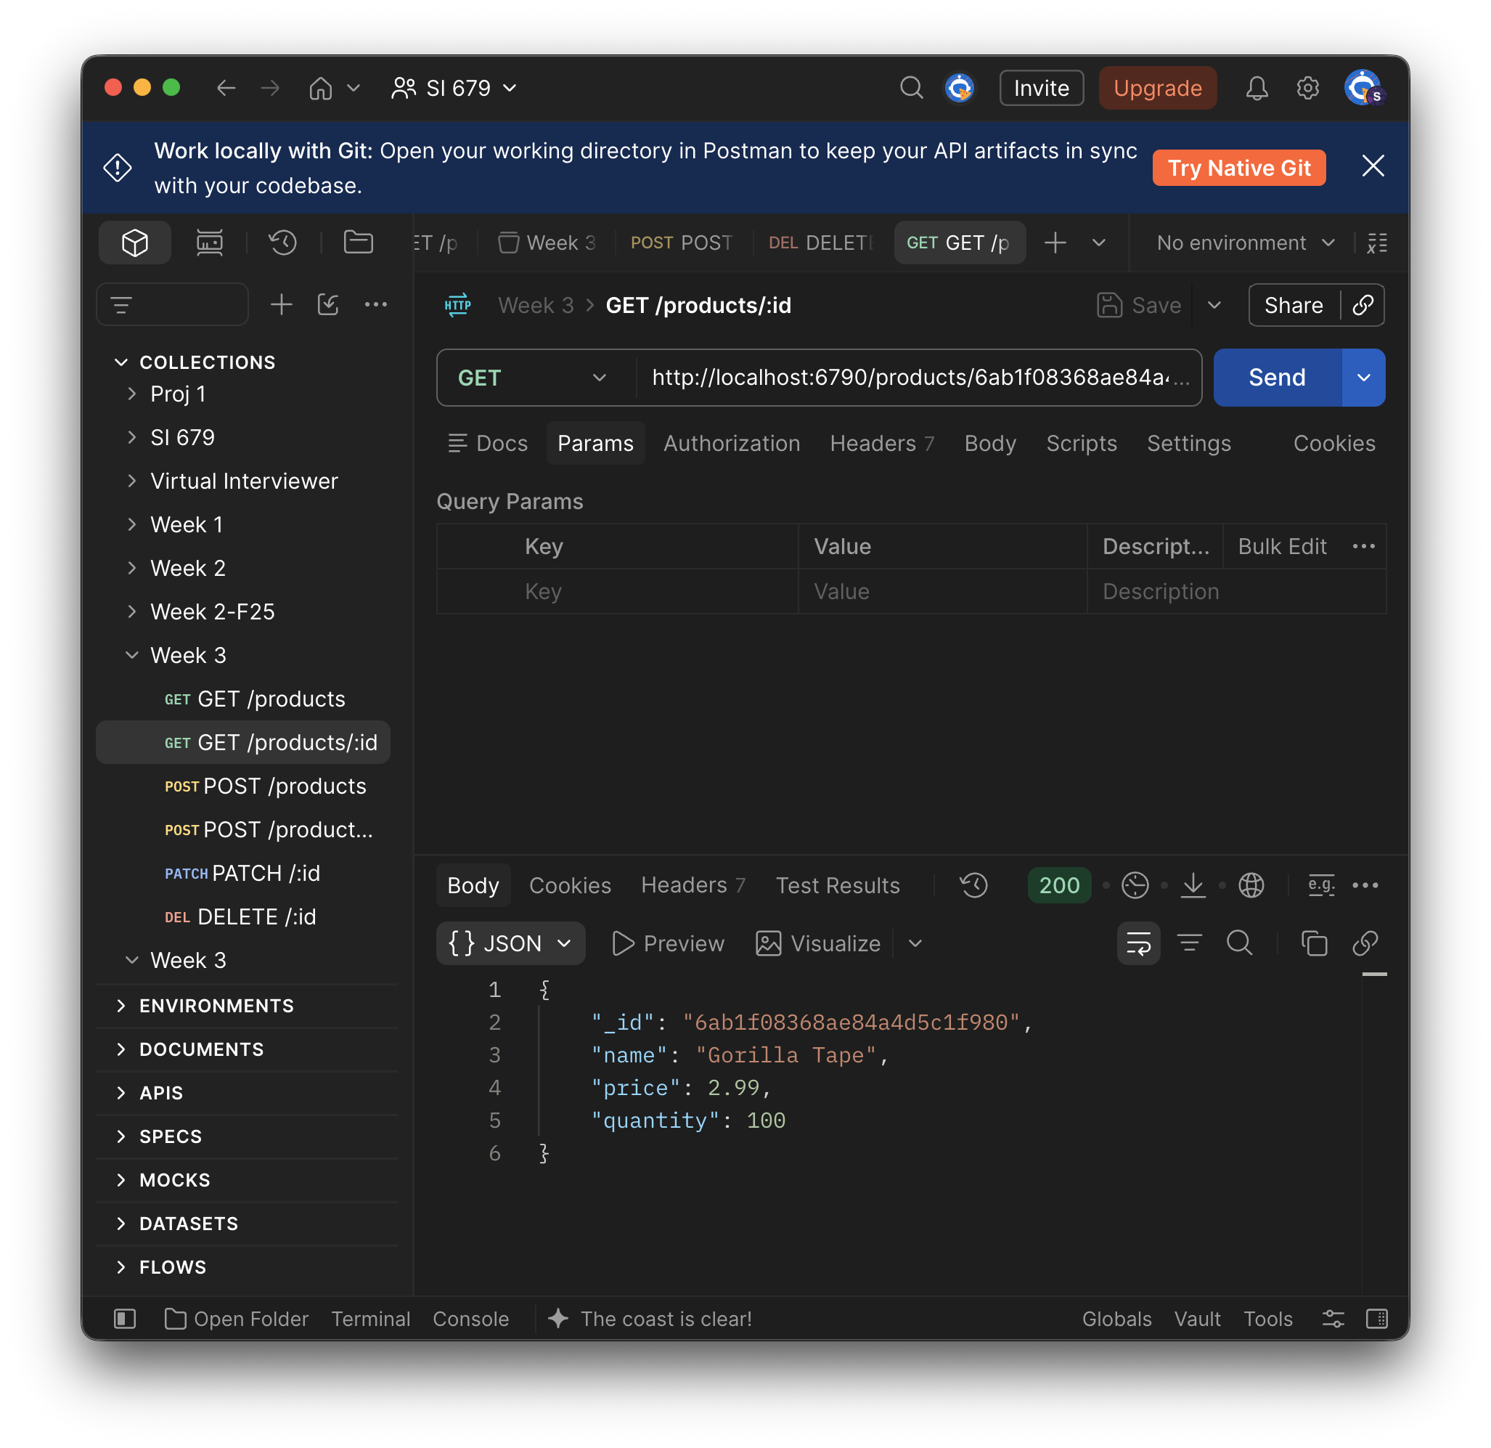Open the Console in status bar
The width and height of the screenshot is (1491, 1448).
click(470, 1318)
